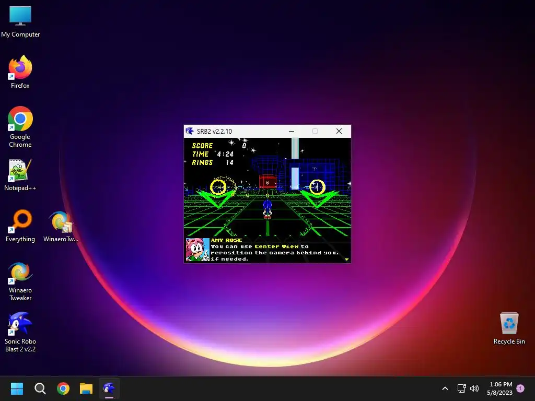
Task: Launch Chrome from the taskbar
Action: [63, 388]
